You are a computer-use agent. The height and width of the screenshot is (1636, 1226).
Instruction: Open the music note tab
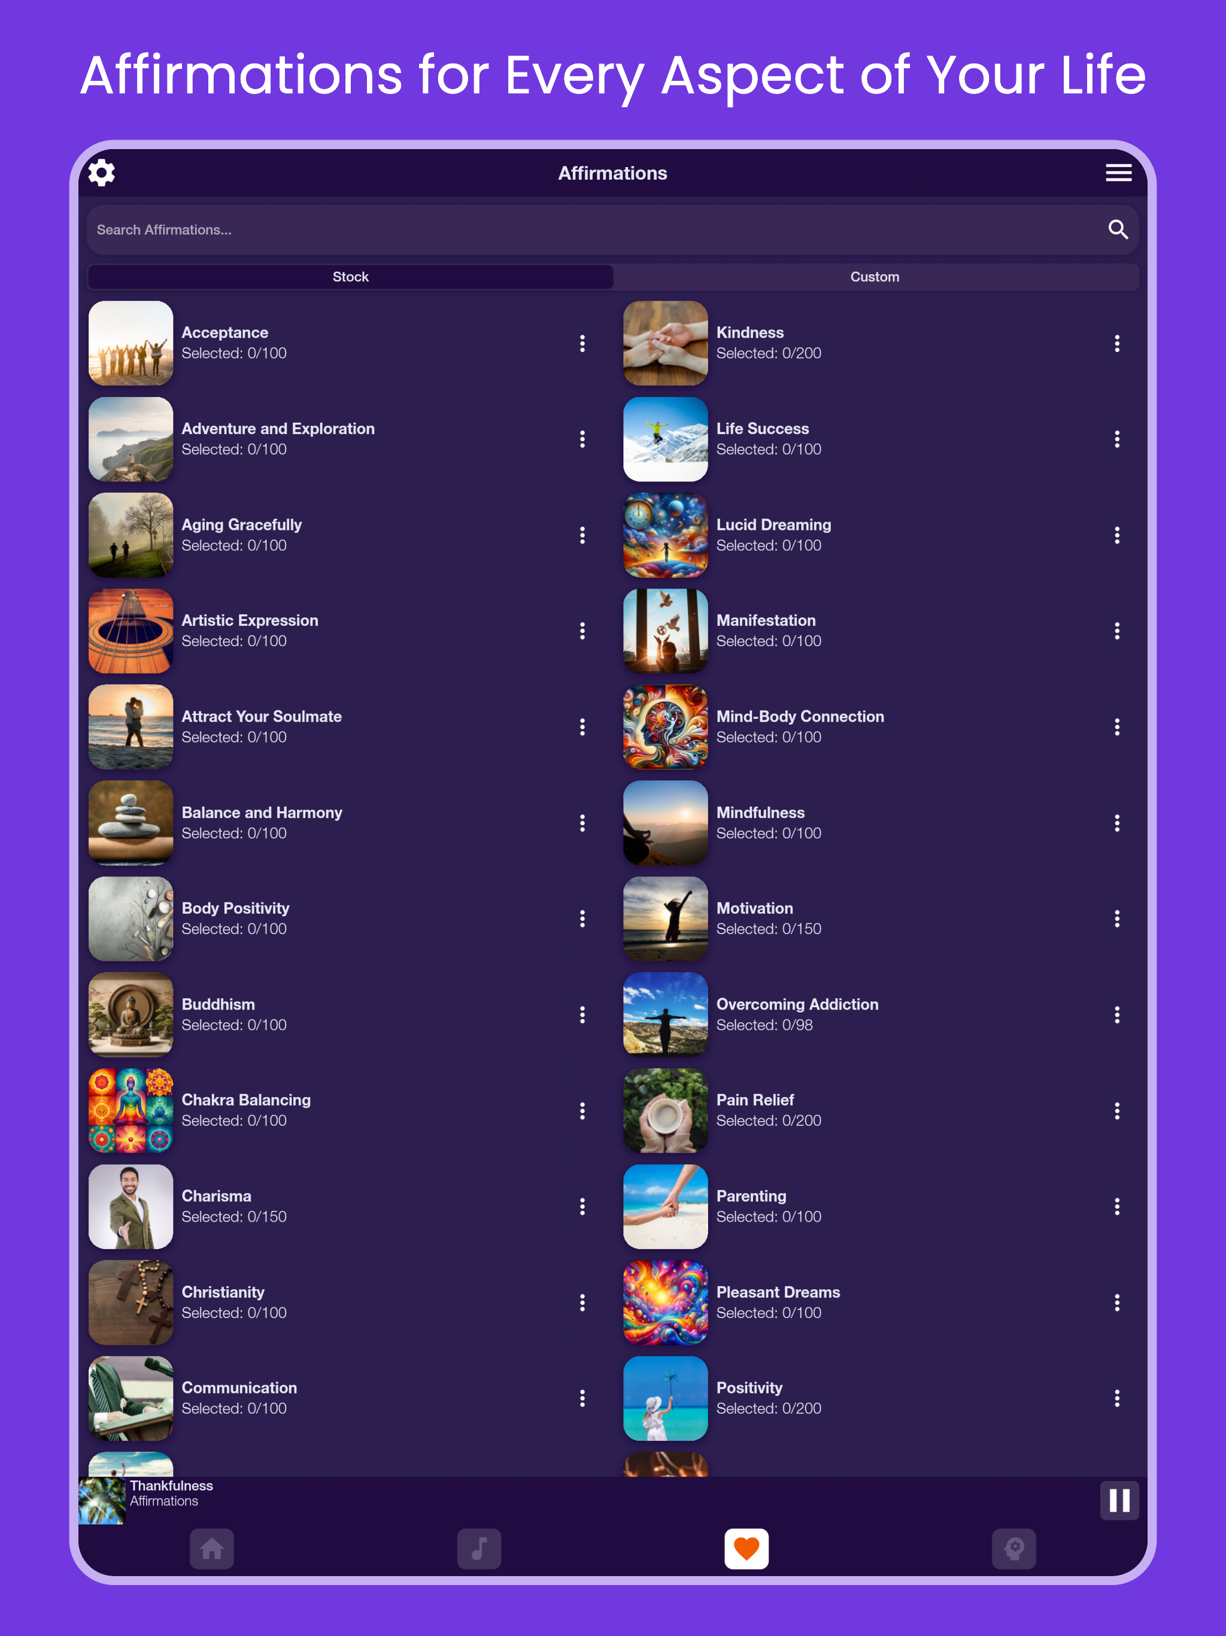[x=479, y=1548]
